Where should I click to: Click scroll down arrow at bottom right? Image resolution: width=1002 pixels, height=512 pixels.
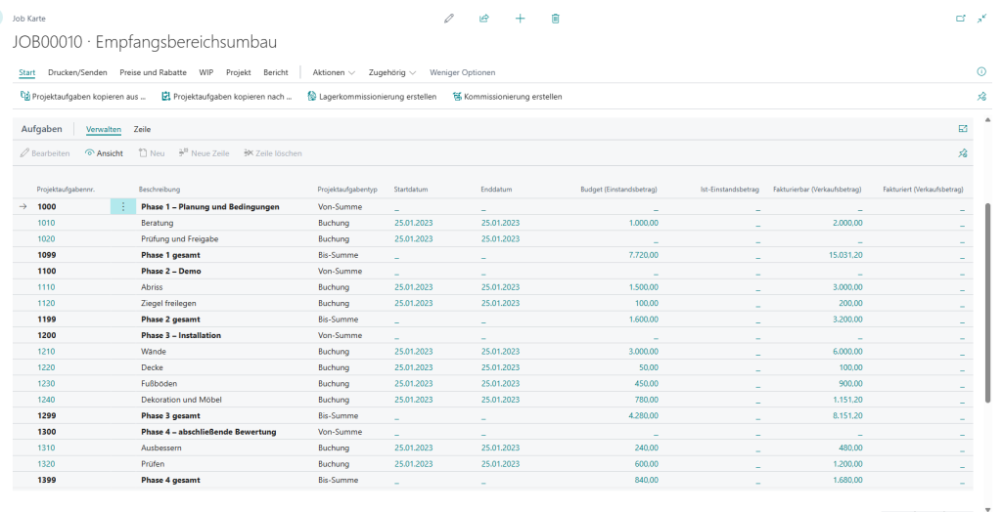988,508
